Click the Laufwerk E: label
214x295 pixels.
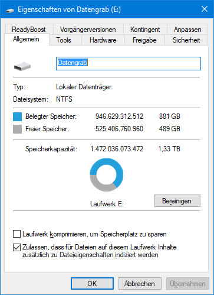click(107, 204)
